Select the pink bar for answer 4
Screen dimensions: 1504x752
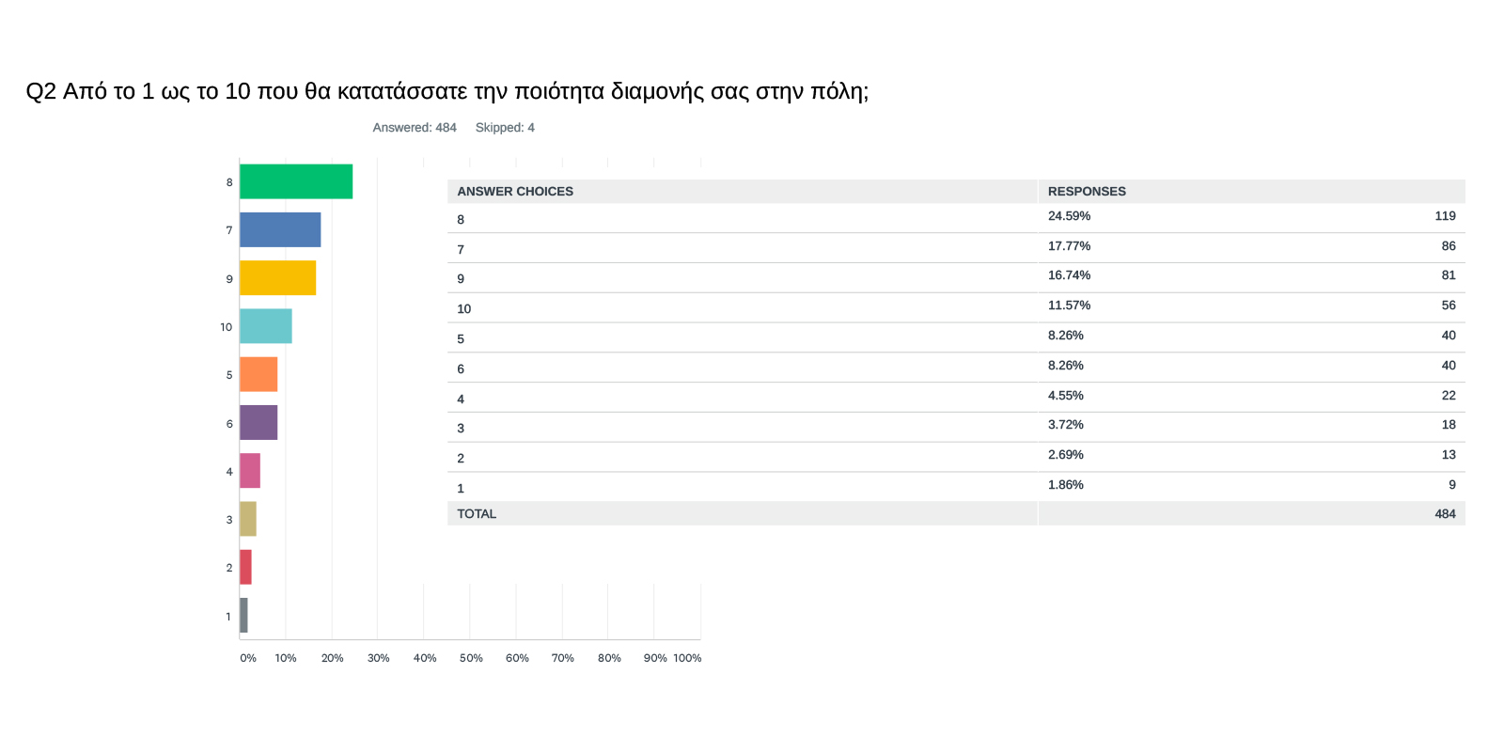tap(250, 471)
